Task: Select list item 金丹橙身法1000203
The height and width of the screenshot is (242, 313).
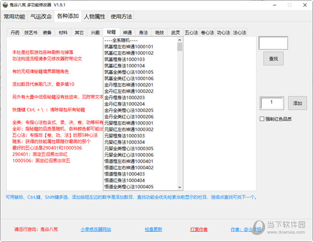Action: 126,97
